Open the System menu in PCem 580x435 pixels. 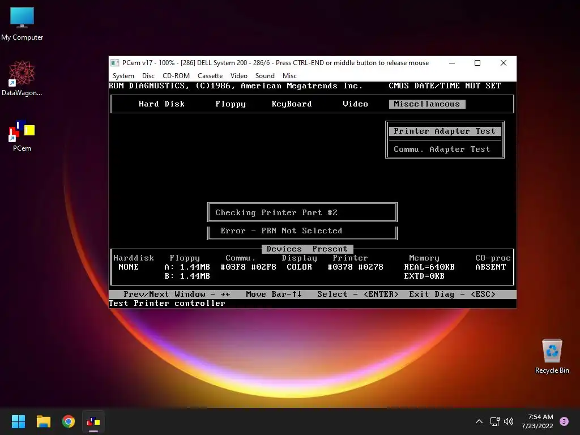[x=123, y=76]
